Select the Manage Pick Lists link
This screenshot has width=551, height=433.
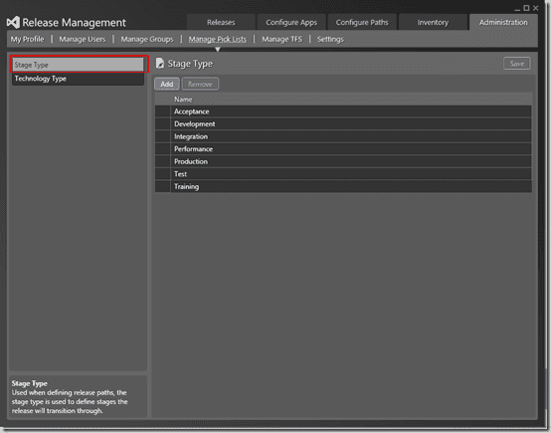(218, 39)
